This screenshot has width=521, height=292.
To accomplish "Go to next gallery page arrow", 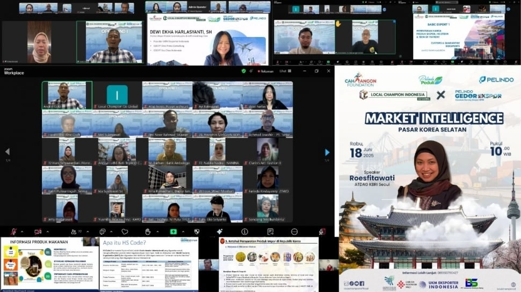I will coord(327,152).
